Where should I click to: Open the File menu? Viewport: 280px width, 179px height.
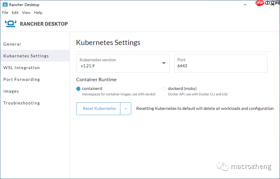[5, 13]
